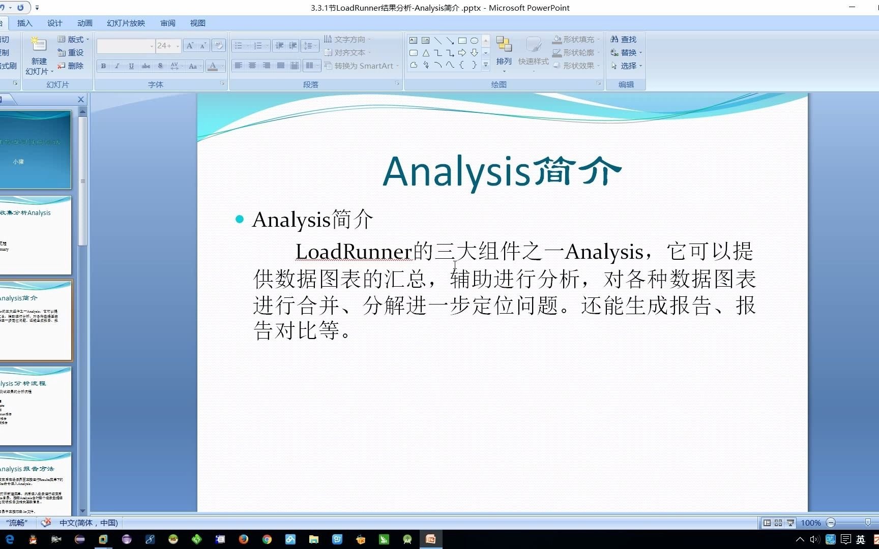Select the right brace shape
The image size is (879, 549).
click(x=474, y=65)
